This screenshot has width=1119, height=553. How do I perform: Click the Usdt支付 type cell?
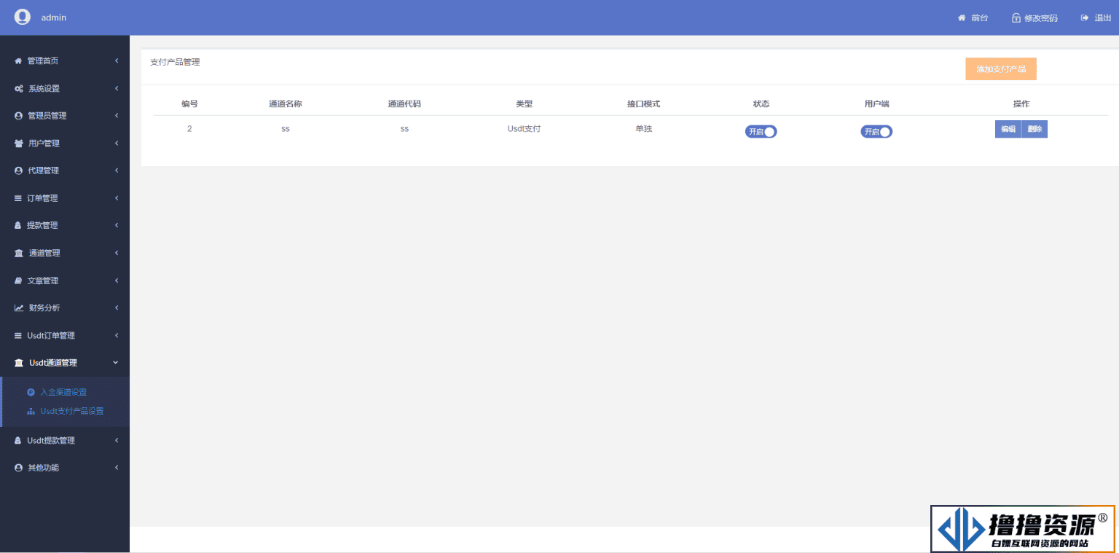pos(525,129)
